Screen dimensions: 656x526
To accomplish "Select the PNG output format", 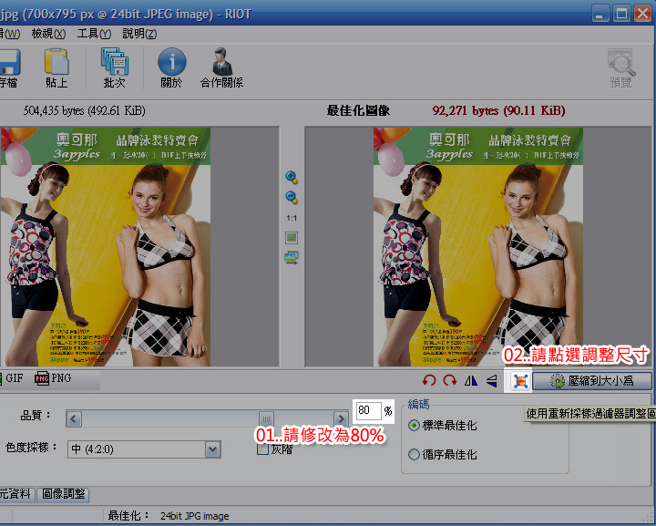I will [53, 378].
